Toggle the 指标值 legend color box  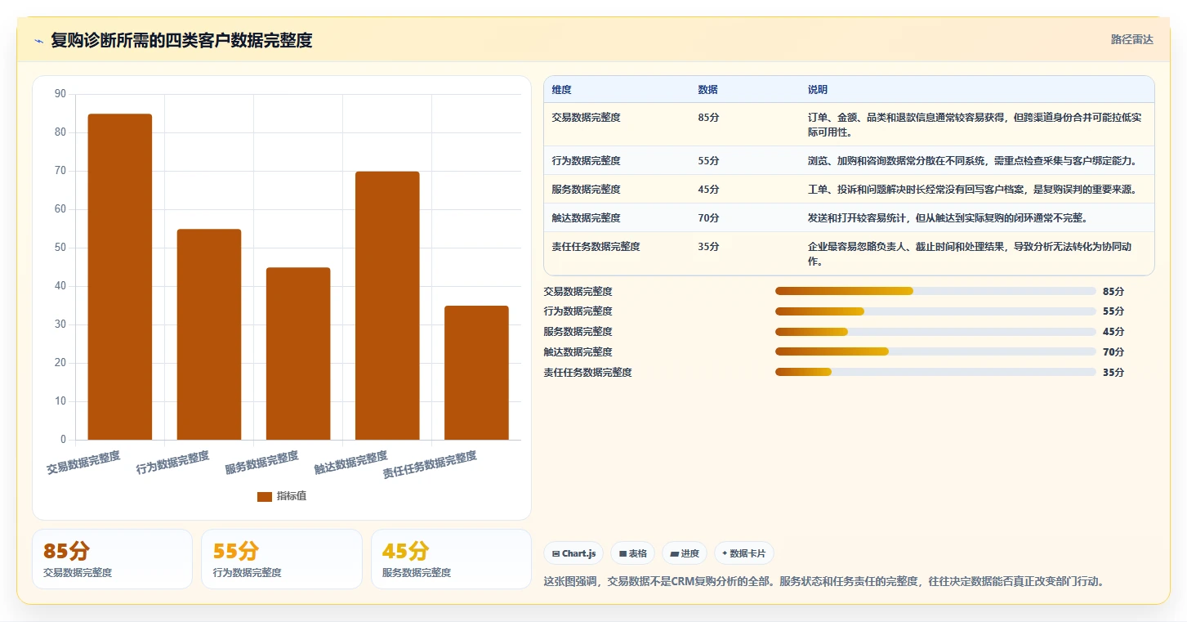[x=265, y=496]
